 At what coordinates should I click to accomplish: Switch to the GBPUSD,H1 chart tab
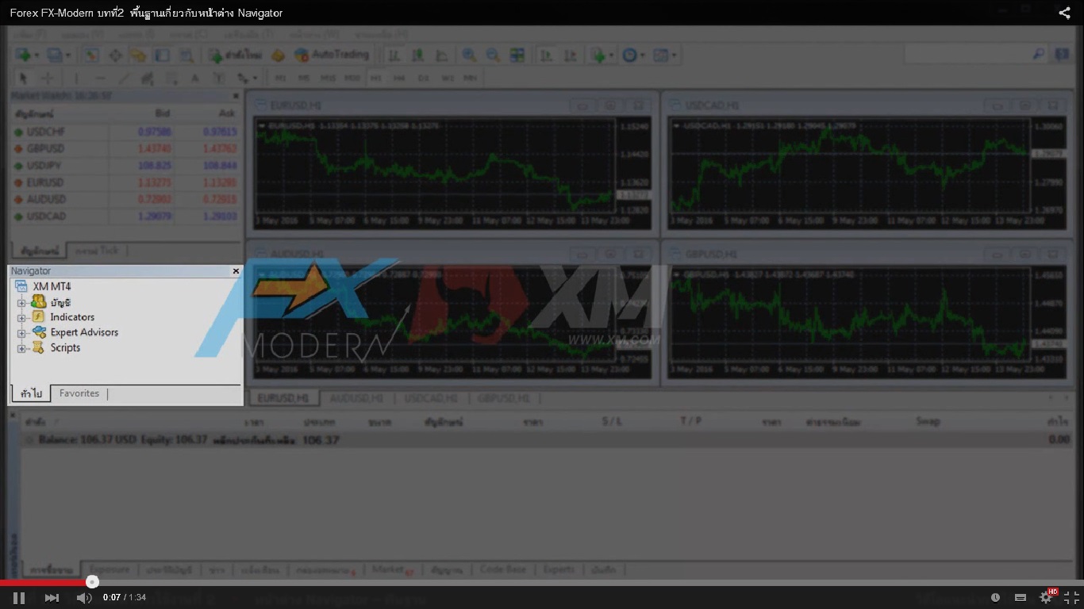click(502, 398)
